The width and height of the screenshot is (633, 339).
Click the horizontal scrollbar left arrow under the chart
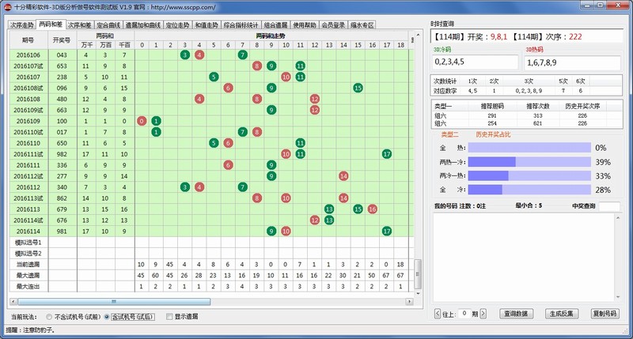coord(11,301)
